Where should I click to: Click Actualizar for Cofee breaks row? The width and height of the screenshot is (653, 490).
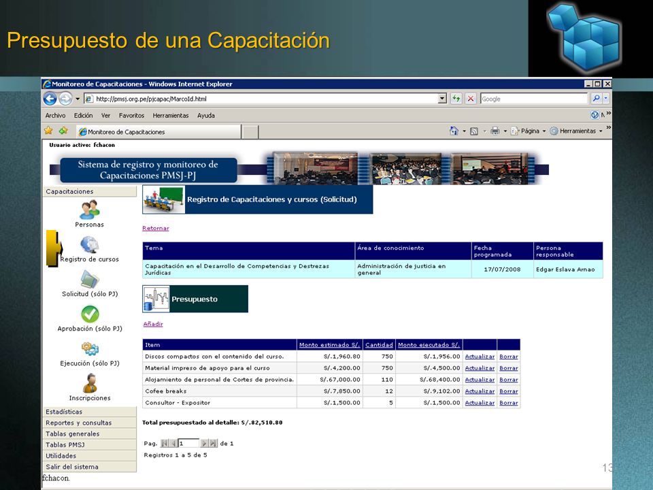(480, 391)
